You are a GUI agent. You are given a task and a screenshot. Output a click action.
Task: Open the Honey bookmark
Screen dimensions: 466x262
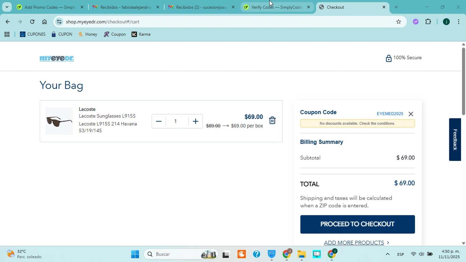coord(88,34)
